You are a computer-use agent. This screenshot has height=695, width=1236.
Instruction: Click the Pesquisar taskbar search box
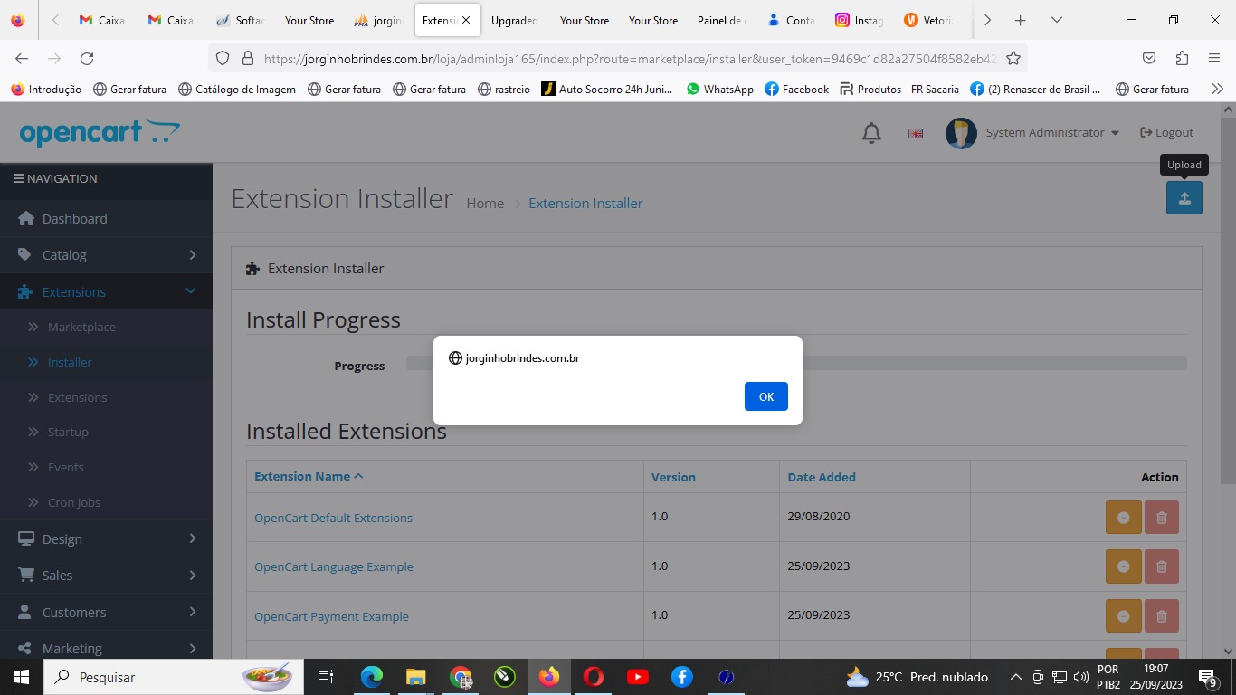tap(172, 677)
